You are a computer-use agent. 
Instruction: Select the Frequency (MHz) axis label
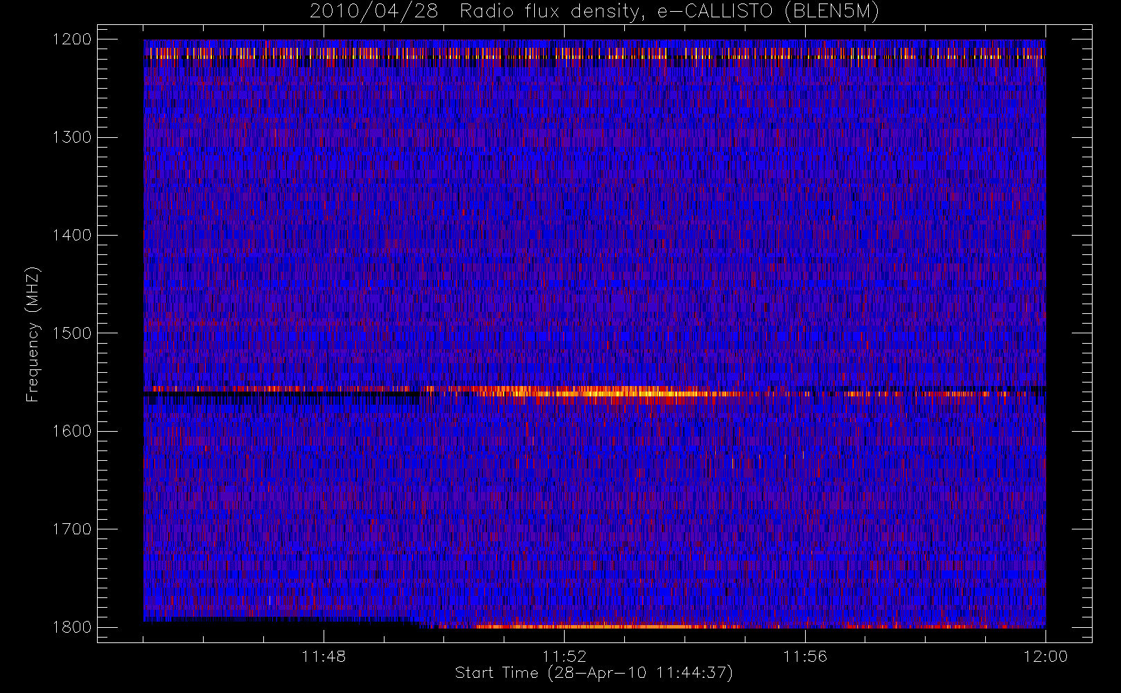(x=32, y=334)
